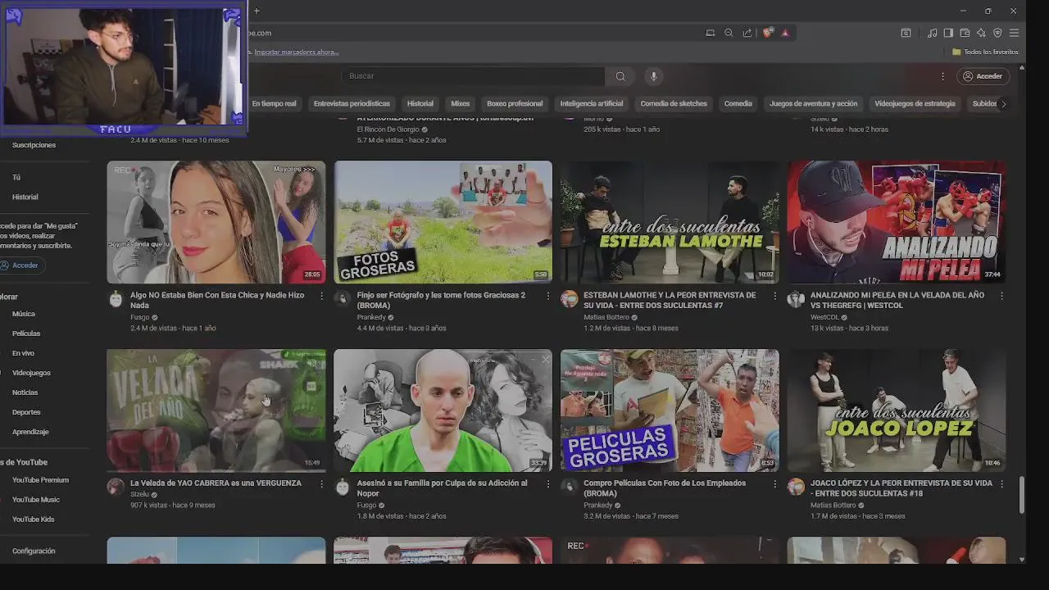Open the Brave Shields lion icon
The image size is (1049, 590).
768,33
